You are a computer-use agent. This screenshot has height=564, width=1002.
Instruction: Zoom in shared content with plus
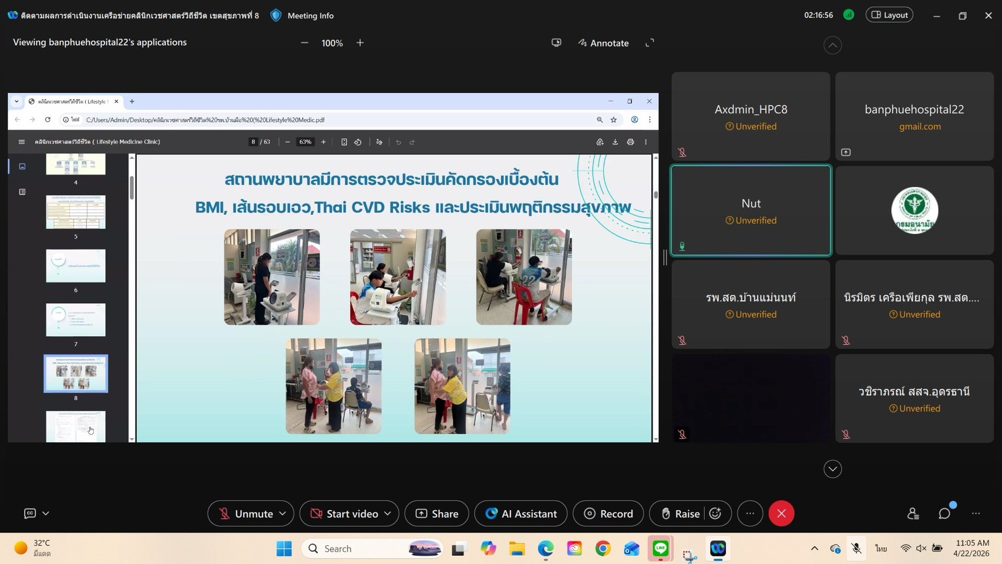pyautogui.click(x=360, y=43)
